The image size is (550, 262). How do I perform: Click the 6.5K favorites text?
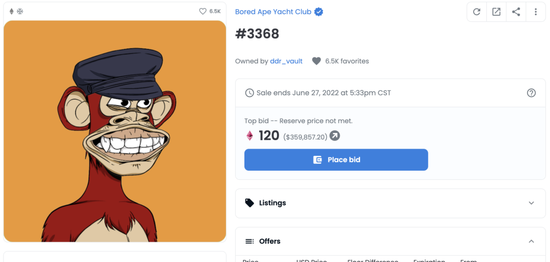tap(347, 61)
